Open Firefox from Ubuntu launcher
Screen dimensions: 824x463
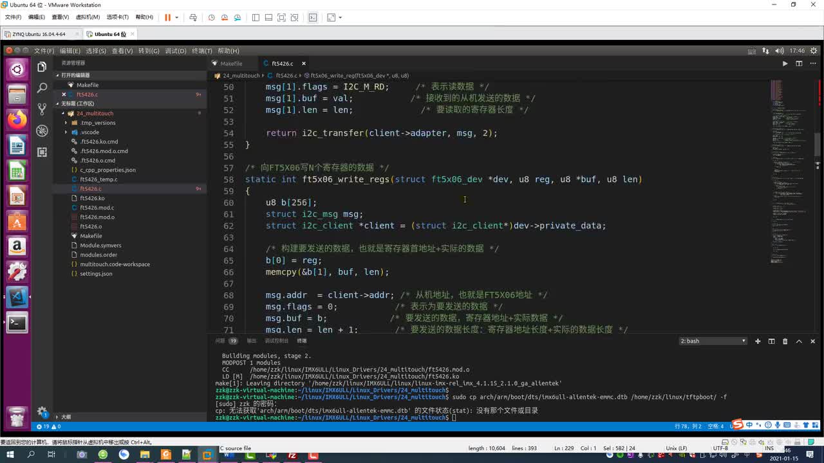point(17,119)
